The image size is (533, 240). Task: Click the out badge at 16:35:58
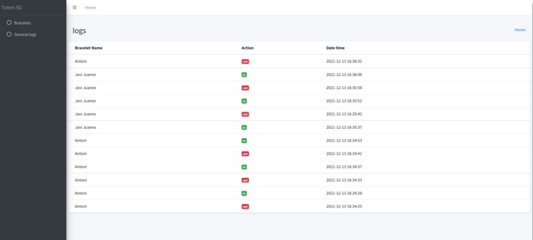245,88
